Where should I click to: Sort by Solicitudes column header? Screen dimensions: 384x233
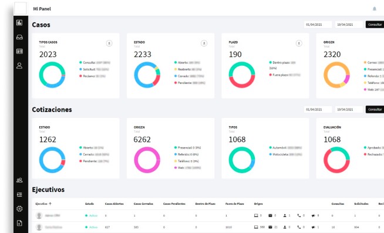click(x=361, y=204)
